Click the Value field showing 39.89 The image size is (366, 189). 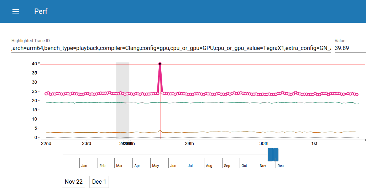coord(350,48)
